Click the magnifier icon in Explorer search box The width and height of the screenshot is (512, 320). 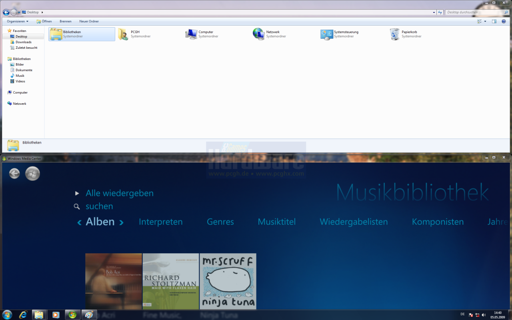tap(506, 12)
